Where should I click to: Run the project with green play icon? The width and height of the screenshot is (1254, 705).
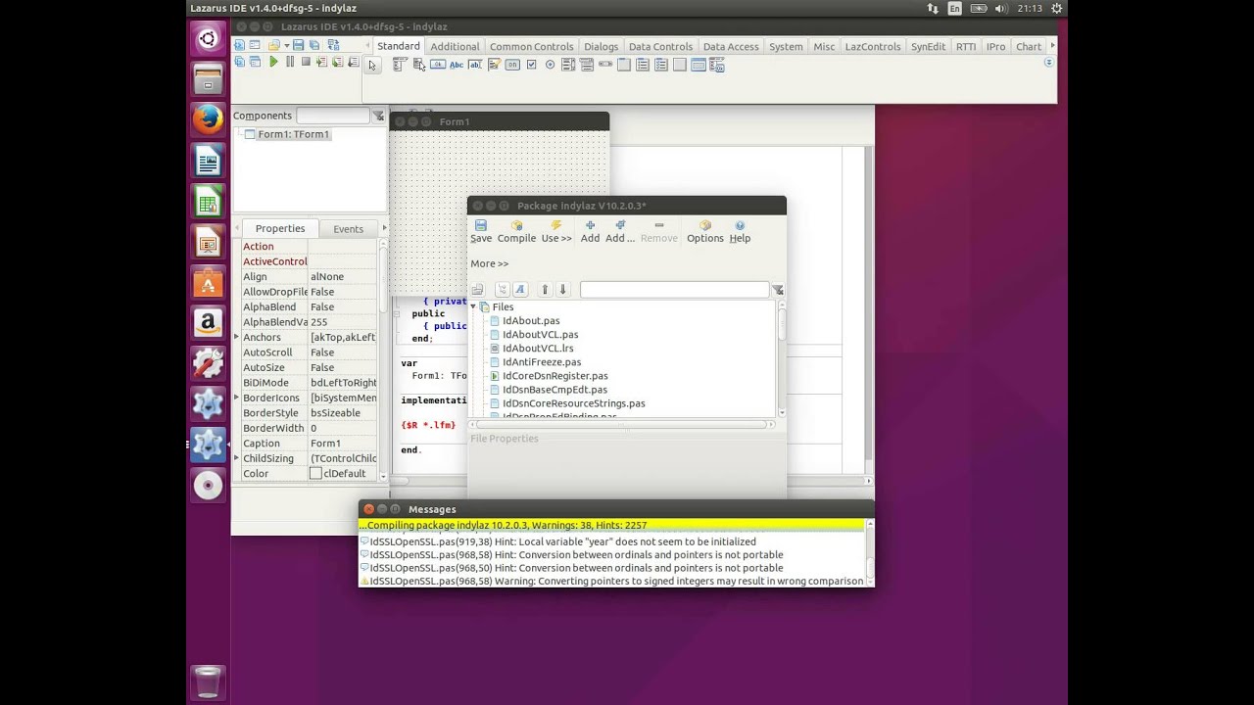coord(273,62)
